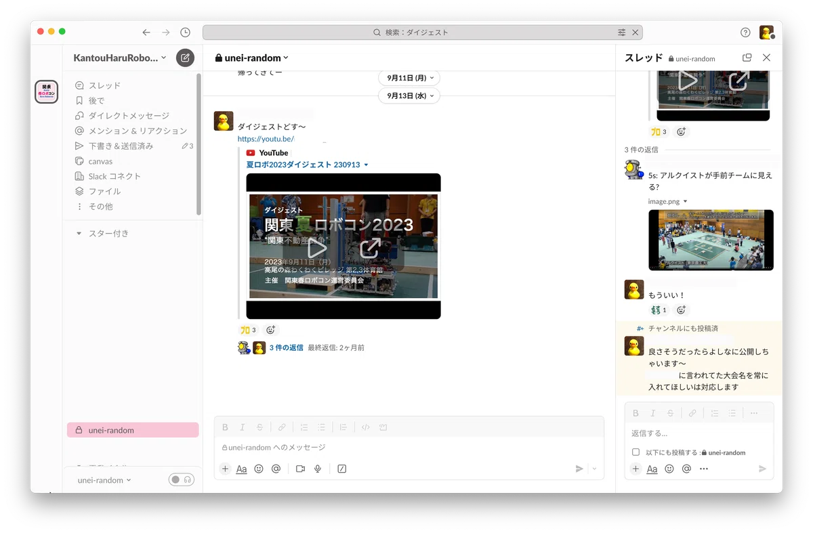
Task: Open the 3 件の返信 thread link
Action: (286, 347)
